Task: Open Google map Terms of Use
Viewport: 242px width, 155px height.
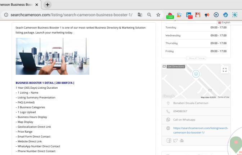Action: (224, 97)
